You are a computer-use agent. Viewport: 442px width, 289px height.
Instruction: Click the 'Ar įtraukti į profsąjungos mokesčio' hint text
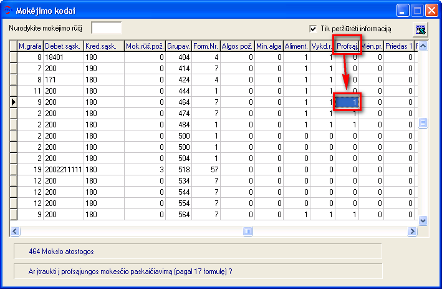(x=130, y=272)
